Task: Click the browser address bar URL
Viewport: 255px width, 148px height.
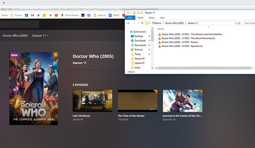Action: (79, 9)
